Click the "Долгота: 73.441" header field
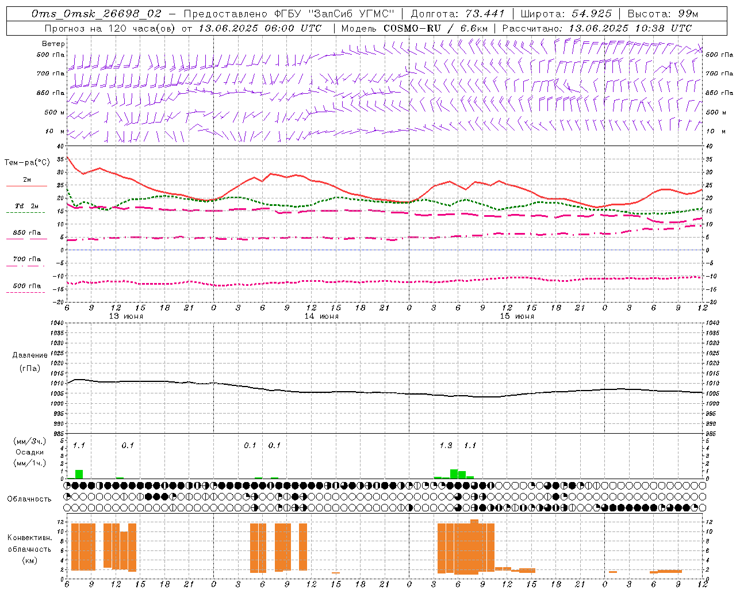736x589 pixels. (x=458, y=13)
